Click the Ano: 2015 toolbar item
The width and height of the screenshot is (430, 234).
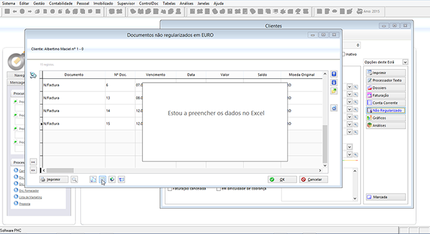368,11
